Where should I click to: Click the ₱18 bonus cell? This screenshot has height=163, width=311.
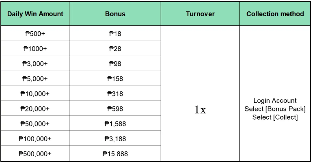115,34
